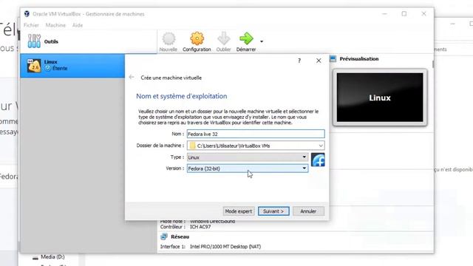Click the Prévisualisation header label
Viewport: 473px width, 266px height.
click(359, 59)
